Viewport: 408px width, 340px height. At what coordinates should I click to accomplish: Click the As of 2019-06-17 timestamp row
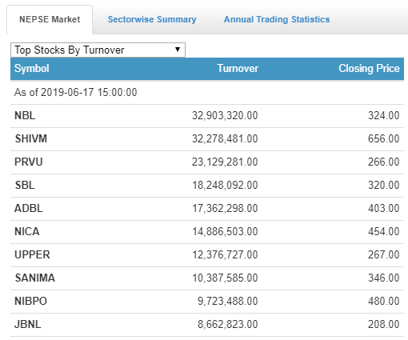click(207, 92)
